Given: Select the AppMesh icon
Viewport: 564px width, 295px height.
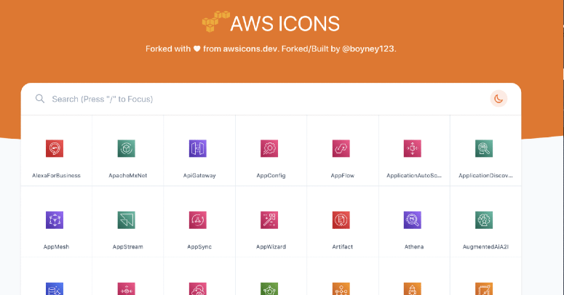Looking at the screenshot, I should pos(55,220).
